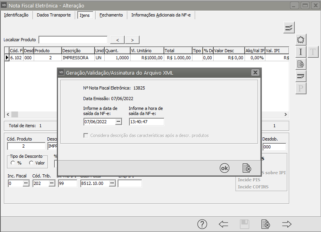Click the previous product '<' button
The height and width of the screenshot is (232, 321).
(118, 40)
